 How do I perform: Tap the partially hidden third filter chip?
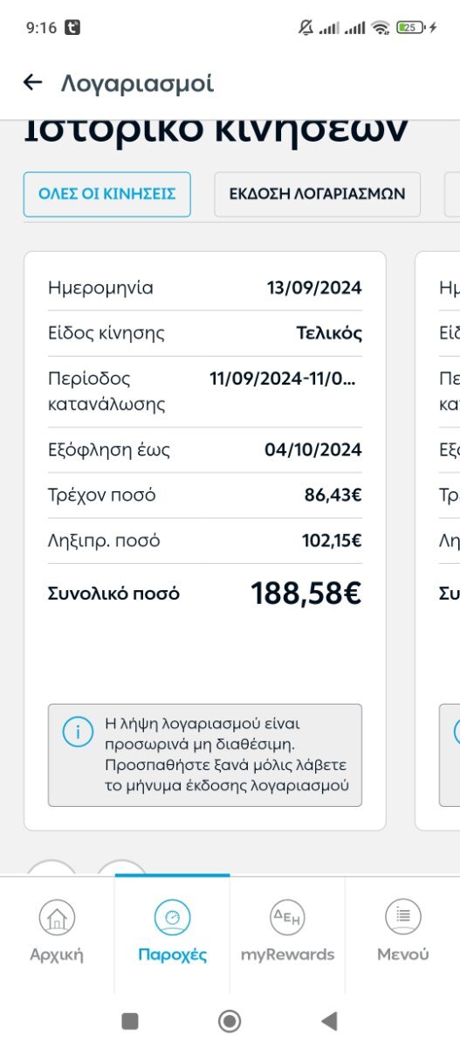[x=452, y=194]
